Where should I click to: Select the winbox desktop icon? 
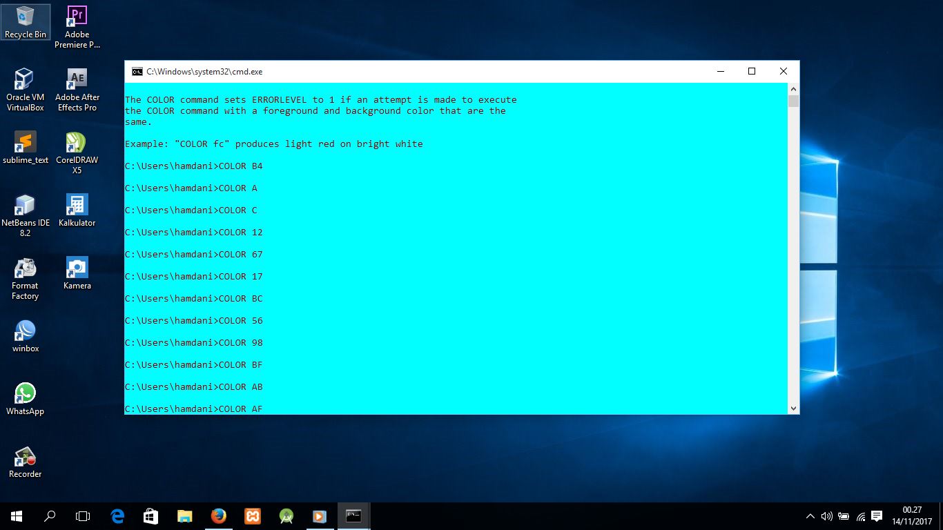pyautogui.click(x=26, y=336)
